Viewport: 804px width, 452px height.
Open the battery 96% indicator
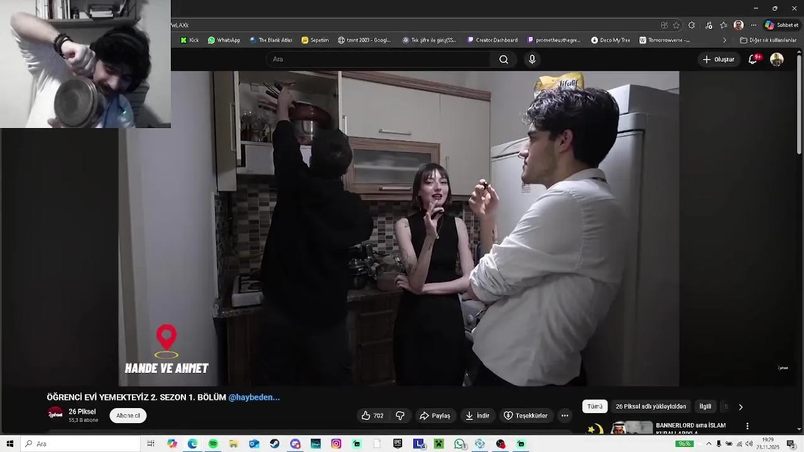tap(684, 444)
